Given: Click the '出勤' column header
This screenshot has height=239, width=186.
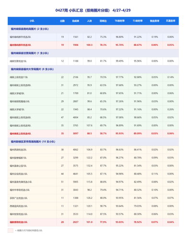Looking at the screenshot, I should 62,21.
